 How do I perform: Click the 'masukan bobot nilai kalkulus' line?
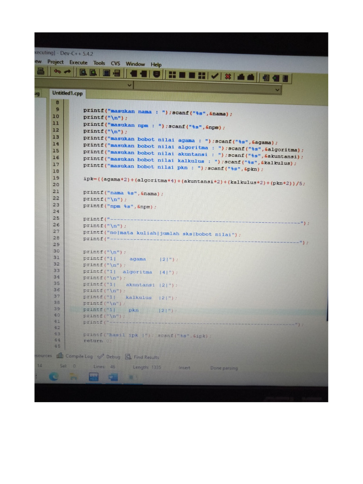click(x=190, y=161)
